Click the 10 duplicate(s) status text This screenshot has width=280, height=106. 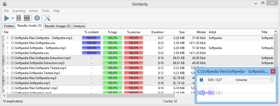pos(13,101)
